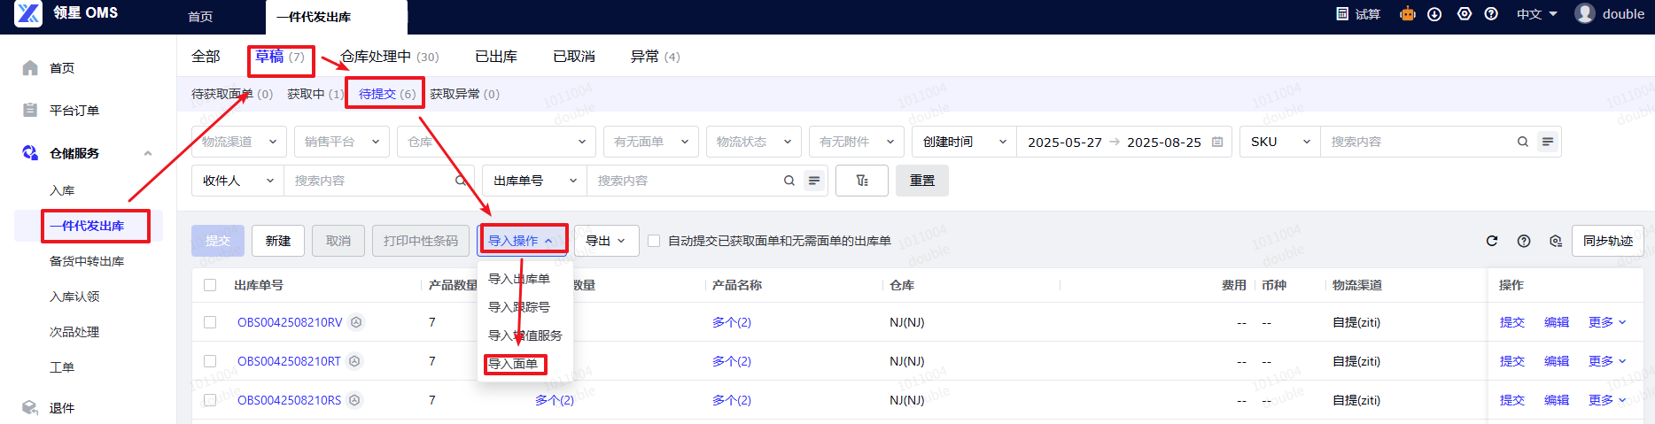Click the 领星 OMS logo icon
The height and width of the screenshot is (424, 1655).
click(28, 13)
